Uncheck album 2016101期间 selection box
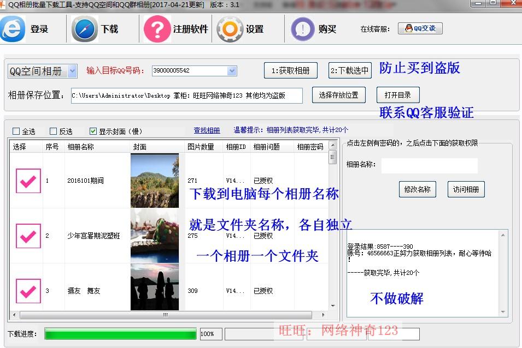The width and height of the screenshot is (522, 348). 28,181
